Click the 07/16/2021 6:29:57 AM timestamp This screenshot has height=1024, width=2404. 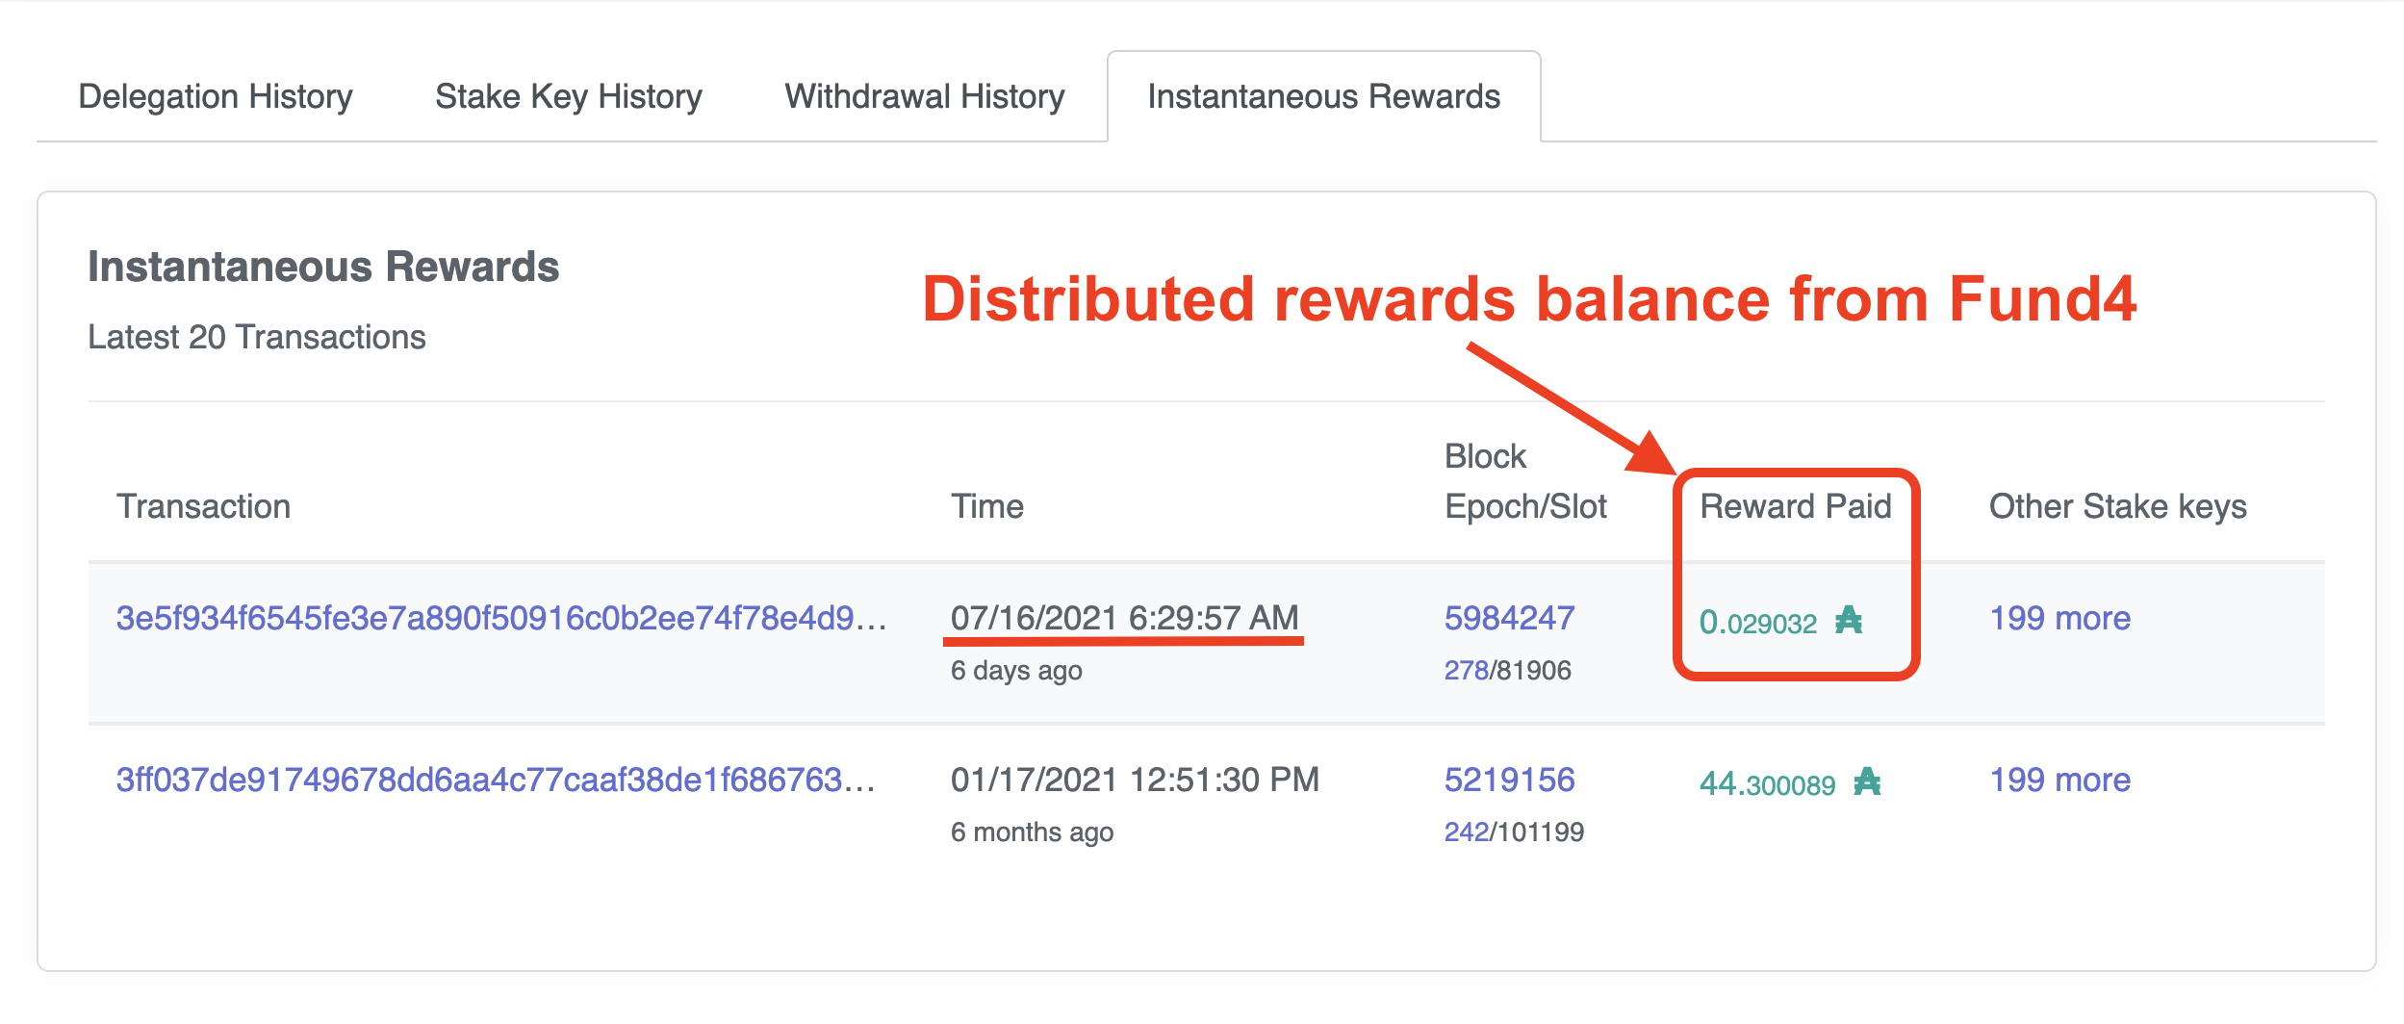[1124, 618]
